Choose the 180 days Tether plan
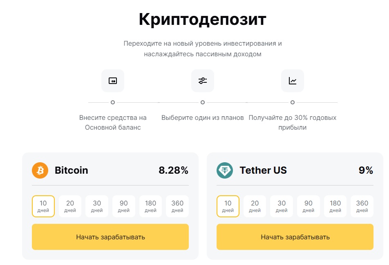Viewport: 389px width, 265px height. click(335, 206)
